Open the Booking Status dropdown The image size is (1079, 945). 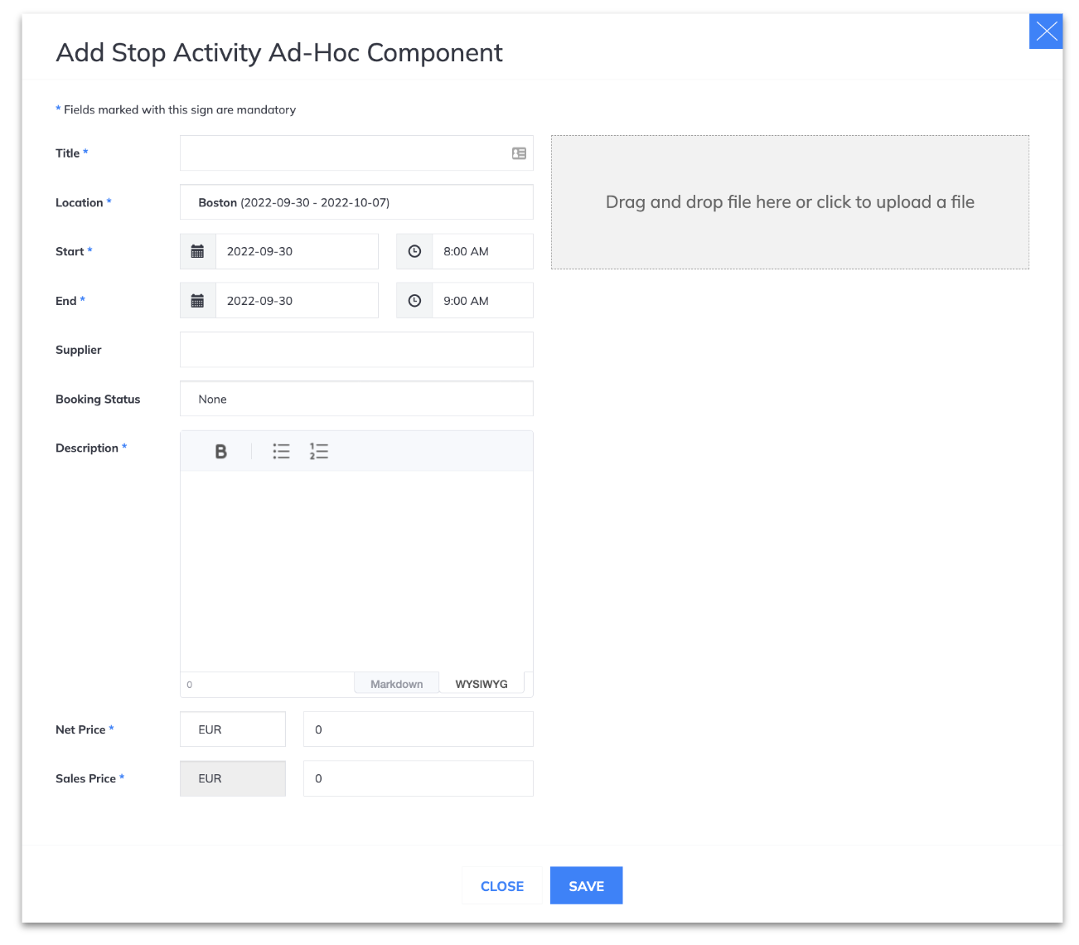tap(356, 399)
